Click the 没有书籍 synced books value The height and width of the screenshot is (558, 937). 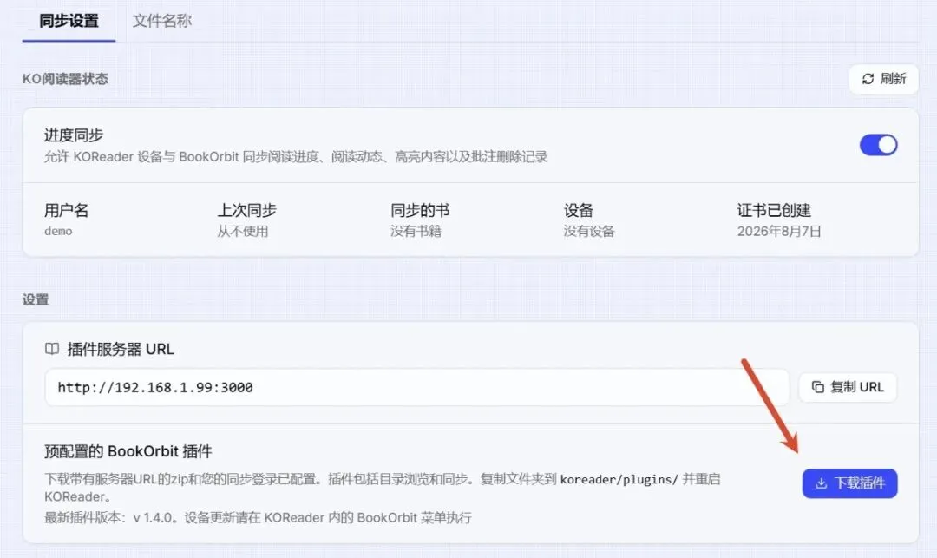click(x=416, y=231)
